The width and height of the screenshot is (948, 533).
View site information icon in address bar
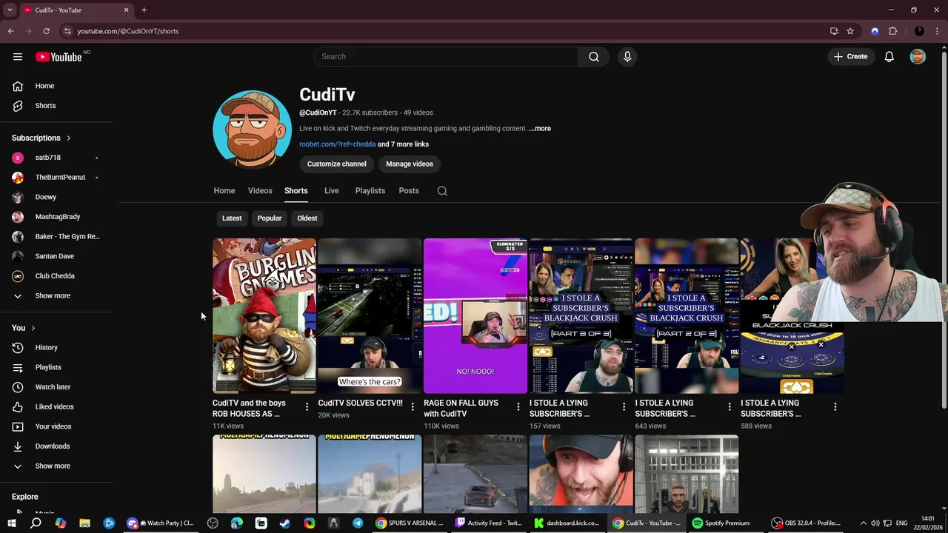click(x=67, y=31)
